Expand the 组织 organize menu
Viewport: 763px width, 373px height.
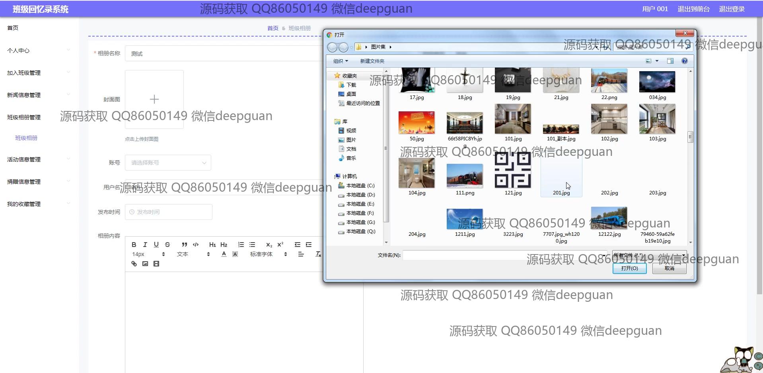(340, 61)
